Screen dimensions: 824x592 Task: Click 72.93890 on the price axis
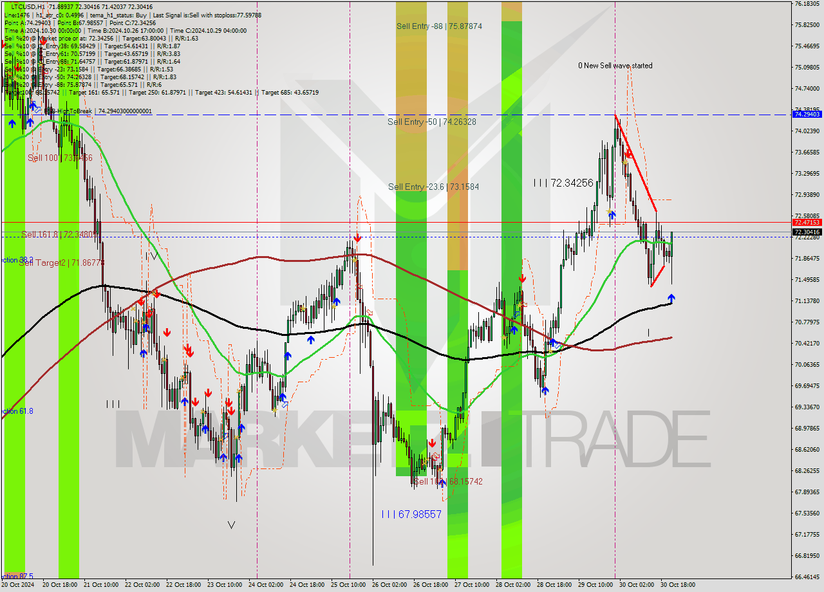807,194
